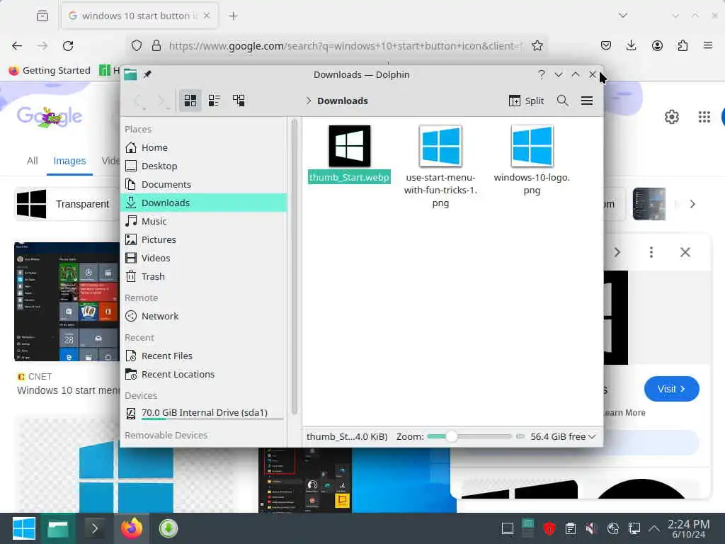Open Dolphin's hamburger menu
Image resolution: width=725 pixels, height=544 pixels.
coord(587,101)
